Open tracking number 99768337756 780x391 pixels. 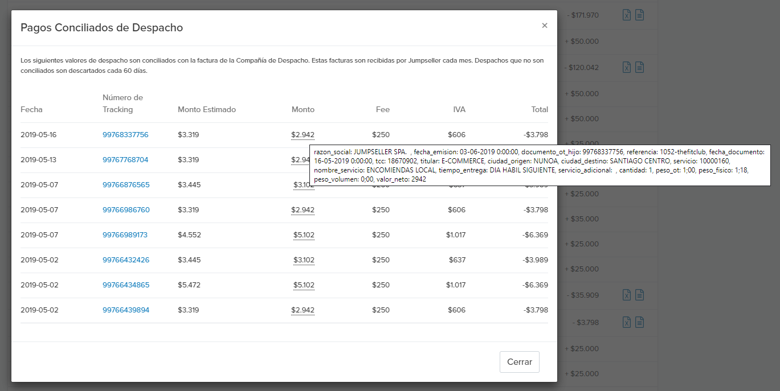coord(125,135)
